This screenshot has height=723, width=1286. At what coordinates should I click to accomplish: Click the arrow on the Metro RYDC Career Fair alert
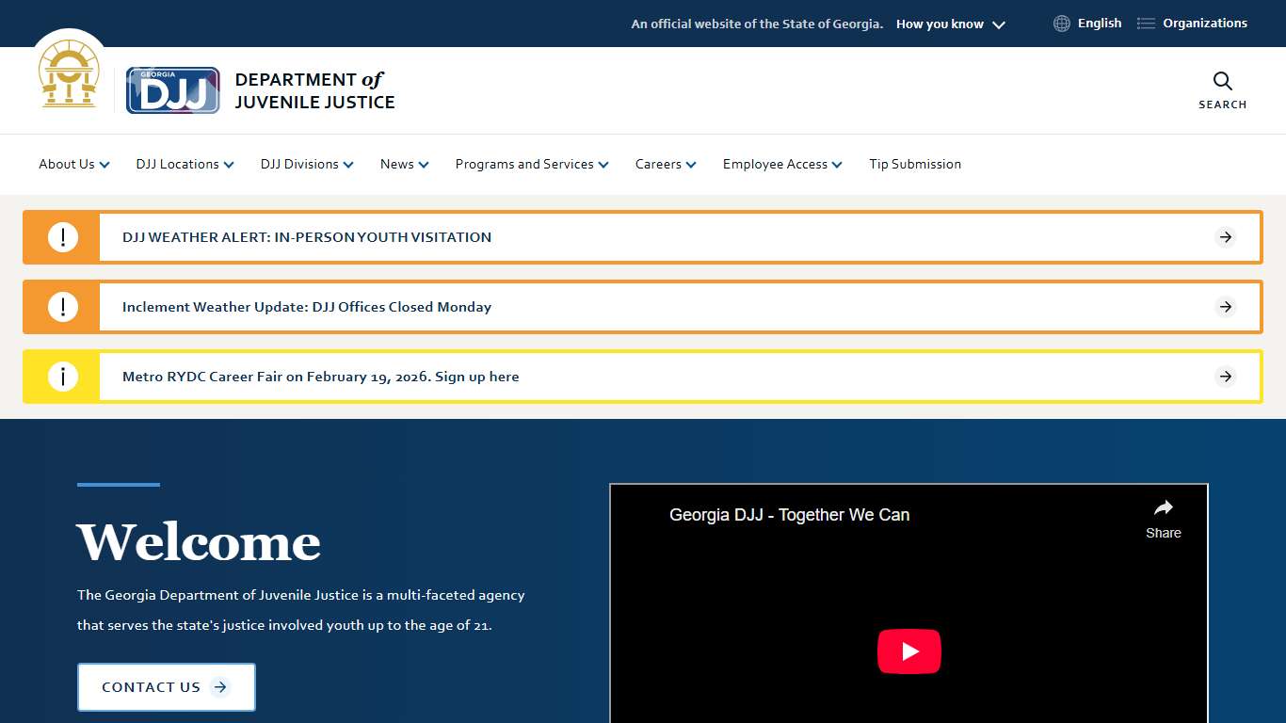[x=1225, y=377]
